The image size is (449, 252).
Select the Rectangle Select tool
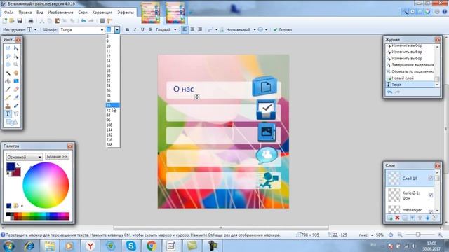[x=8, y=48]
